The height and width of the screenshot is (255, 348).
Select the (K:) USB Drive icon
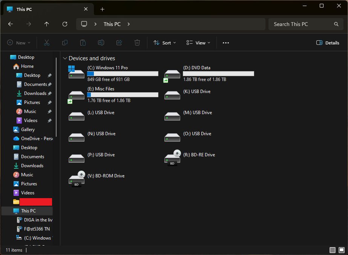[172, 95]
